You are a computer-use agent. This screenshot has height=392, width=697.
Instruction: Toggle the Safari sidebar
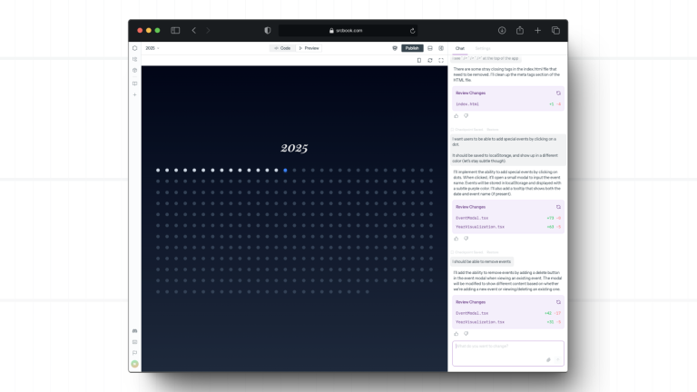point(175,30)
